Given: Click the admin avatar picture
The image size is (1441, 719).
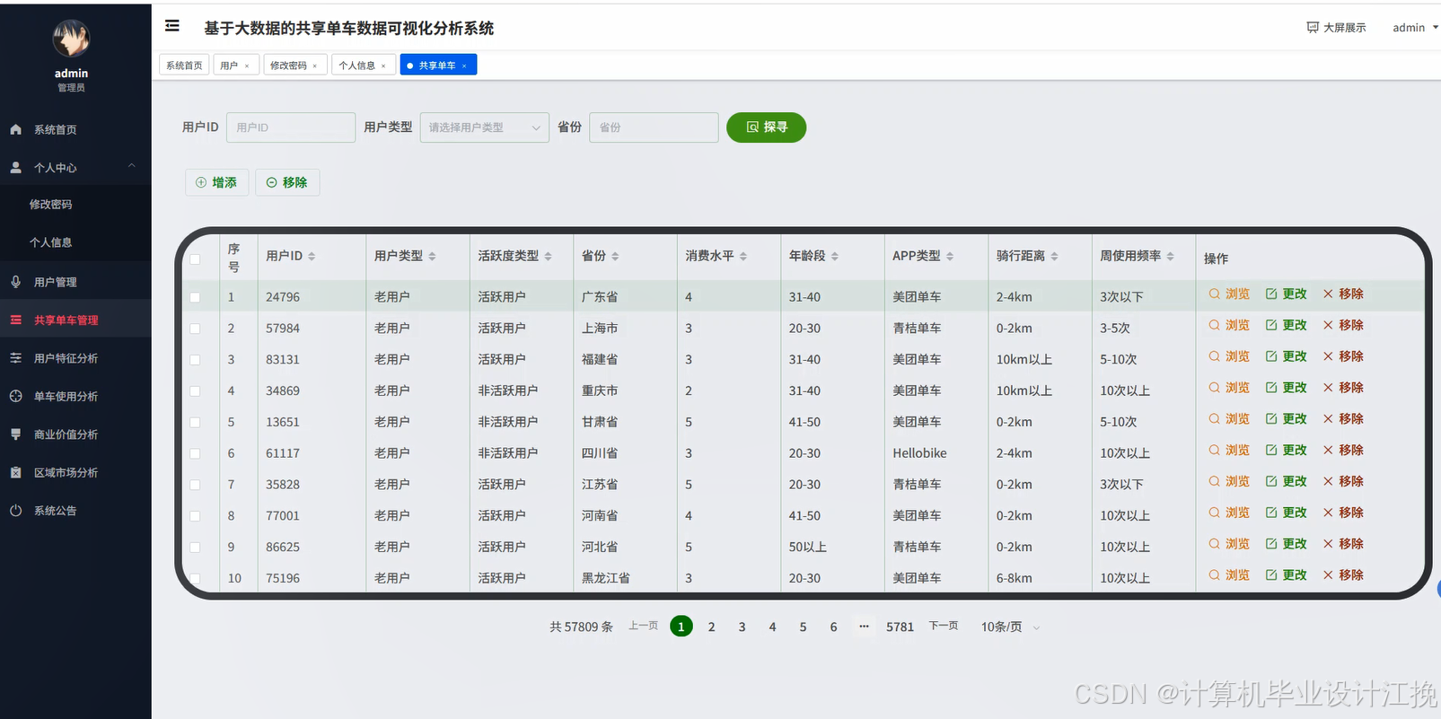Looking at the screenshot, I should point(71,39).
